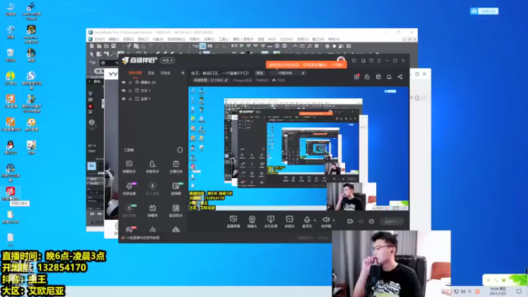Open the download tool in the toolbox middle row
The image size is (528, 297).
(152, 189)
